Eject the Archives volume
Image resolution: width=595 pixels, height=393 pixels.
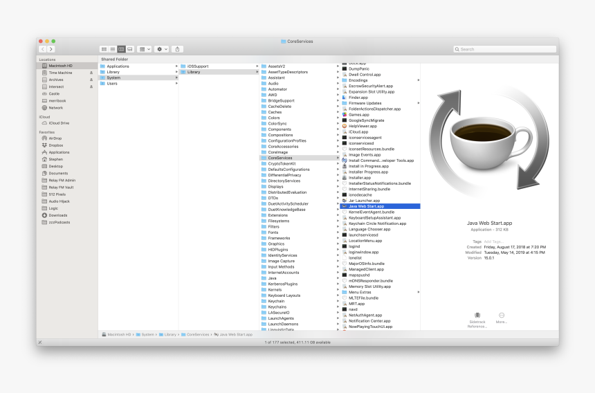pos(91,80)
